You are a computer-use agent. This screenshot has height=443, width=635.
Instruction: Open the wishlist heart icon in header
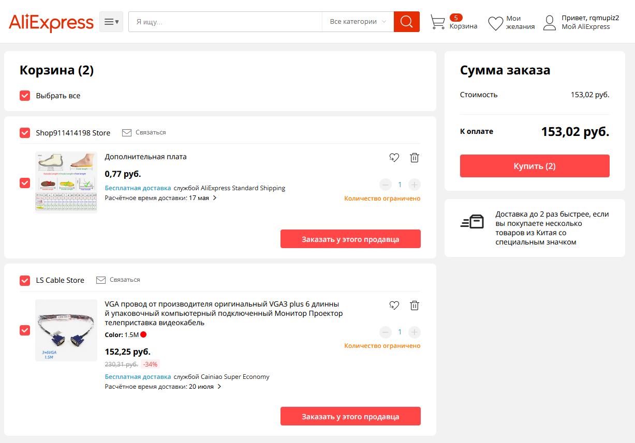[x=496, y=23]
